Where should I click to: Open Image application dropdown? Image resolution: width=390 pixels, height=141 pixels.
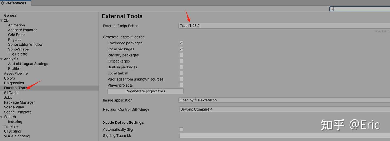tap(284, 100)
